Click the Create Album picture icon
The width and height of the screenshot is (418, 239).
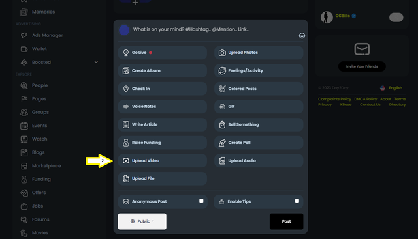pyautogui.click(x=126, y=71)
